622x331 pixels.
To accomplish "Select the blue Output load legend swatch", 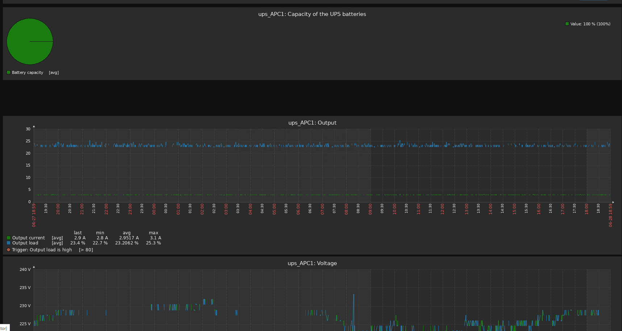I will [x=8, y=243].
